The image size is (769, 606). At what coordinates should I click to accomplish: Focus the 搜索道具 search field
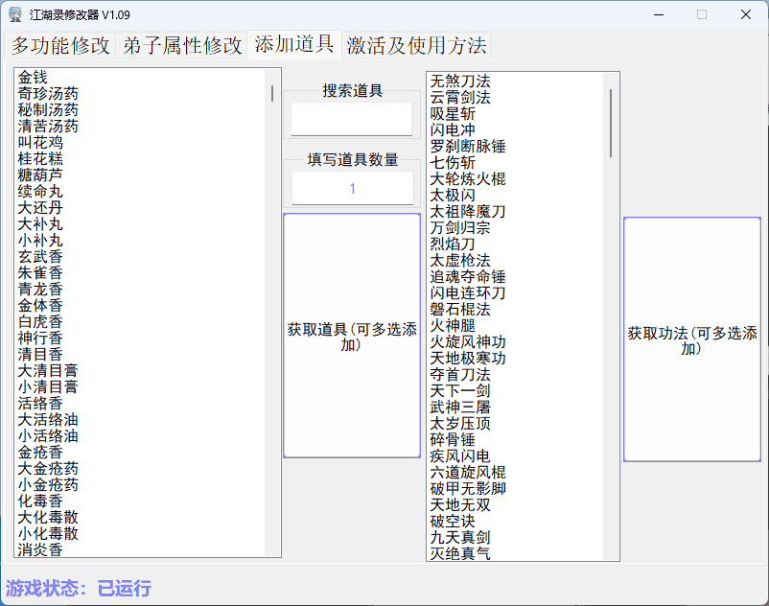352,119
